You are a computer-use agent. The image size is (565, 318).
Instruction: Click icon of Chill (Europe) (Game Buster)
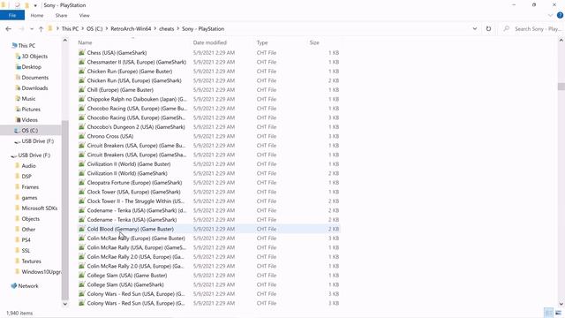click(x=82, y=90)
